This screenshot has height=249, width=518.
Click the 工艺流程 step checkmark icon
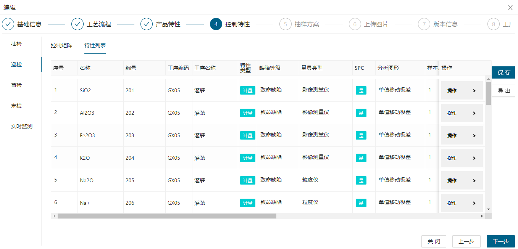77,24
